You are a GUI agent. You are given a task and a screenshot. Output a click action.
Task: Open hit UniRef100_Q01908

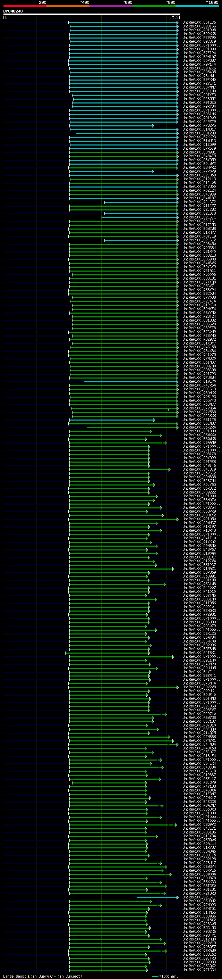point(199,30)
